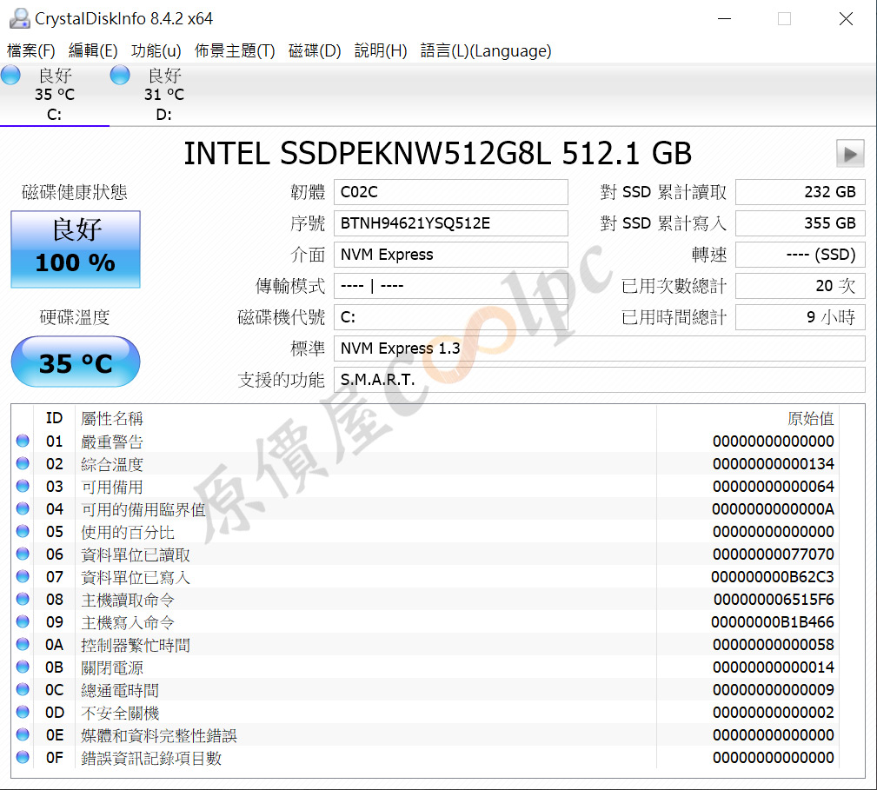Viewport: 877px width, 790px height.
Task: Select the C: disk tab at 35 °C
Action: tap(54, 95)
